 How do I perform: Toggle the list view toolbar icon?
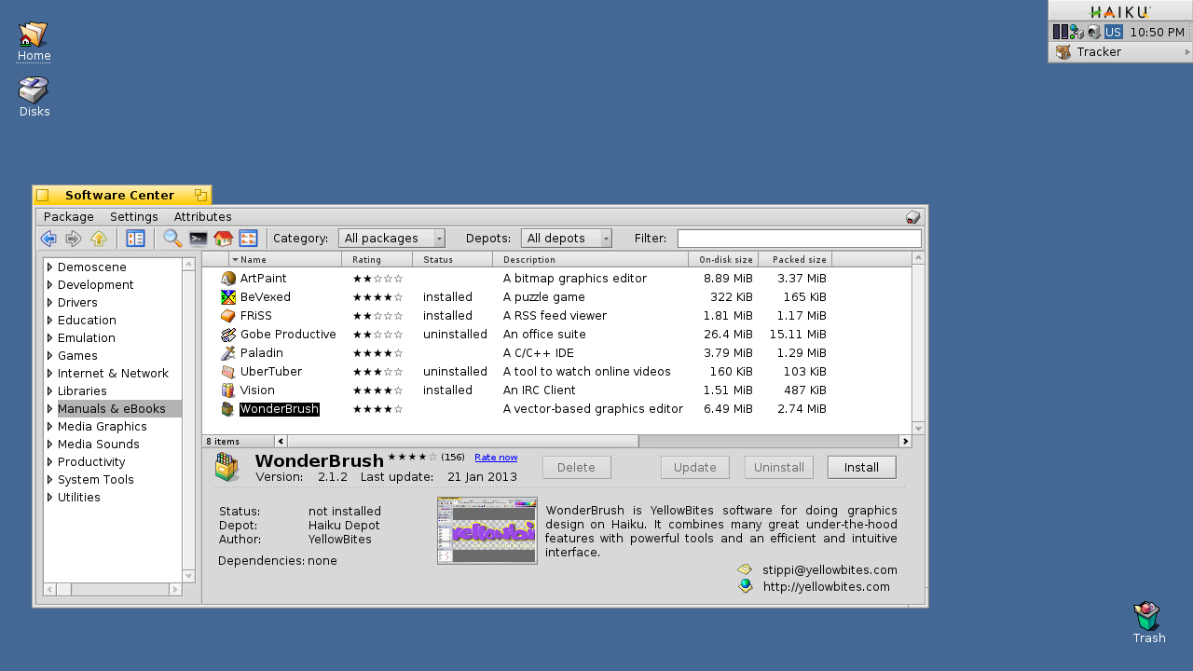pos(135,239)
